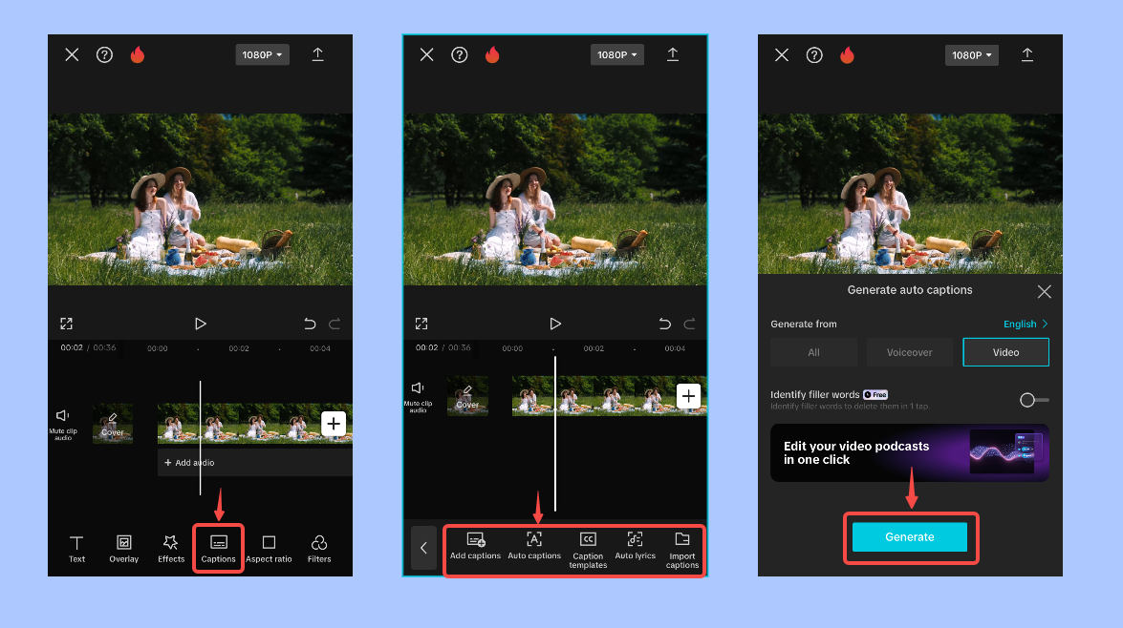Select Text tool in left phone screen

point(76,549)
